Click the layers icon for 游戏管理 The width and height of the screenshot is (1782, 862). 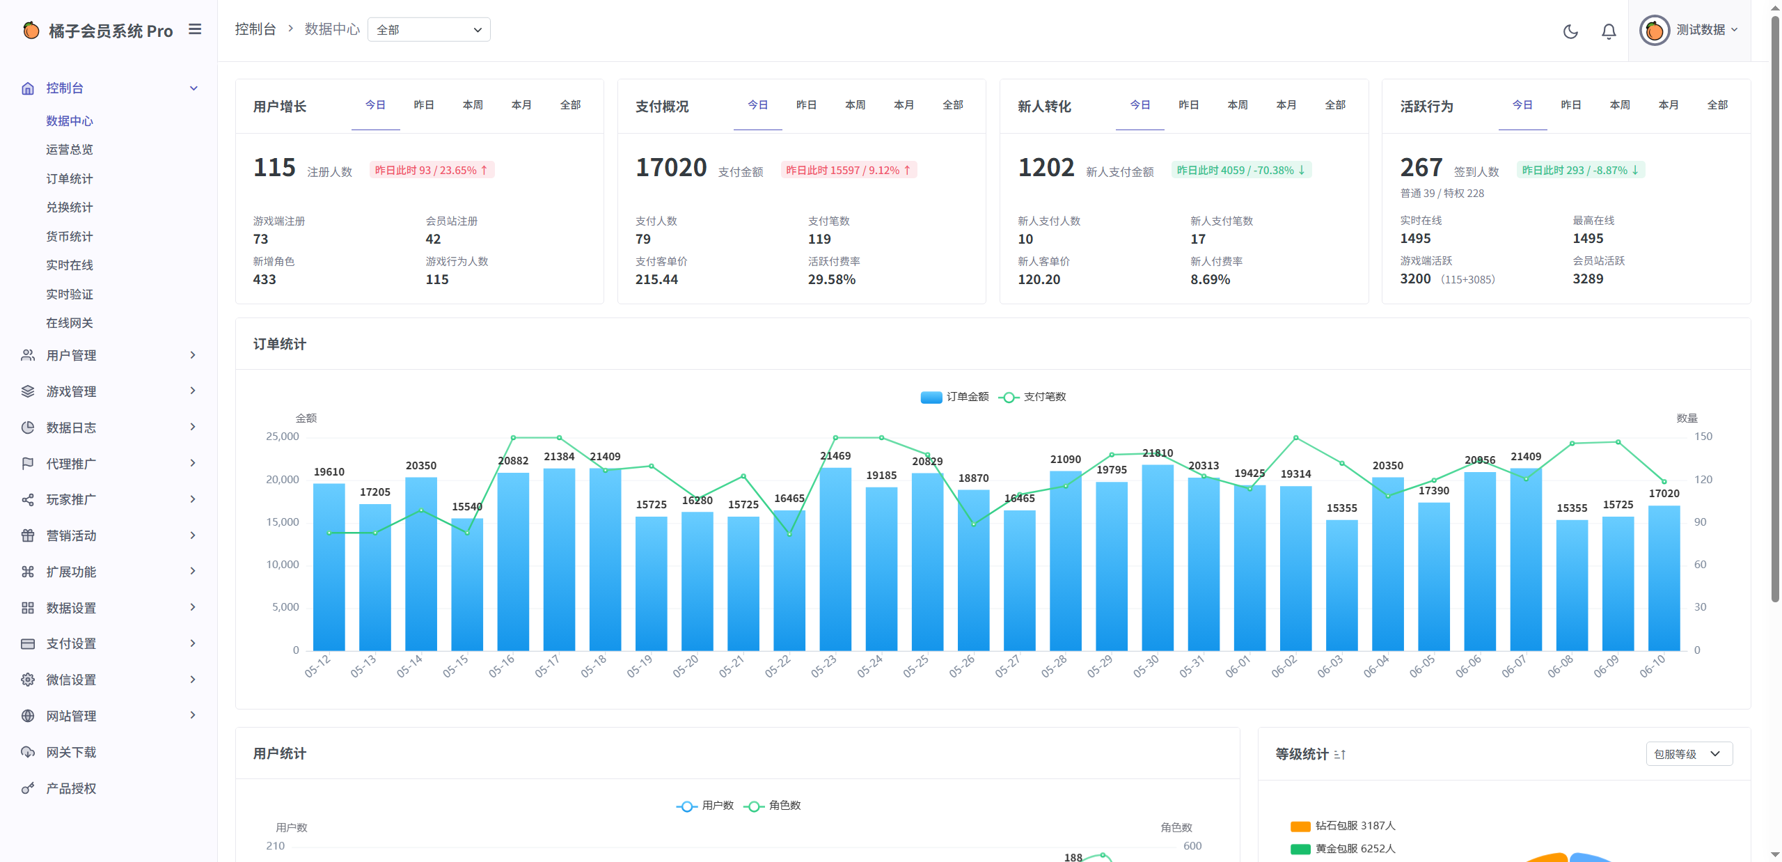point(28,391)
